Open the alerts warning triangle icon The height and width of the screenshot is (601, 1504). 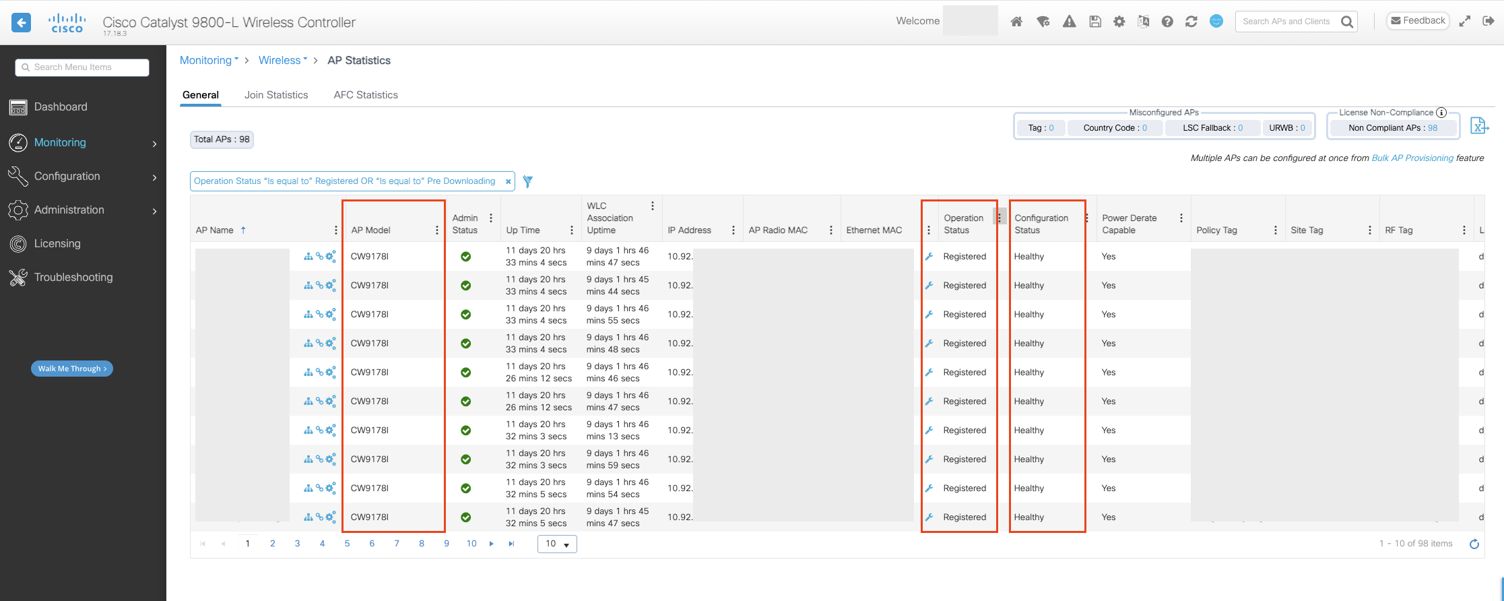[x=1069, y=22]
